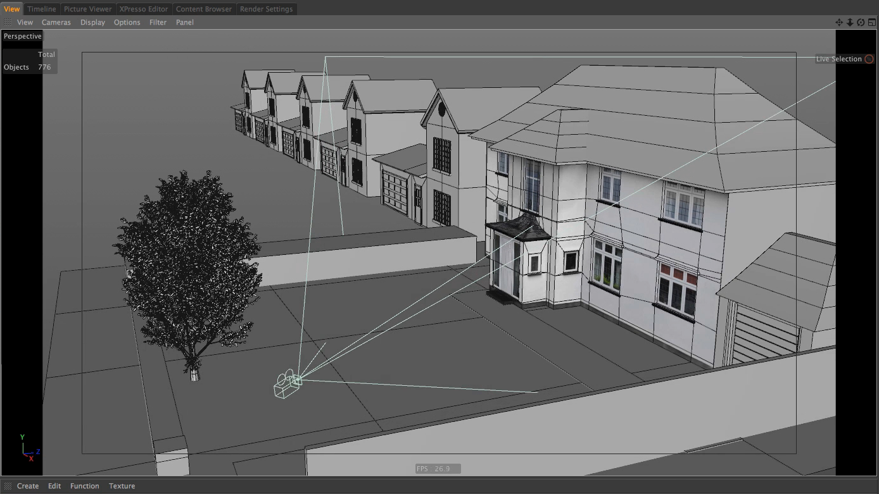
Task: Open the Options menu
Action: 127,22
